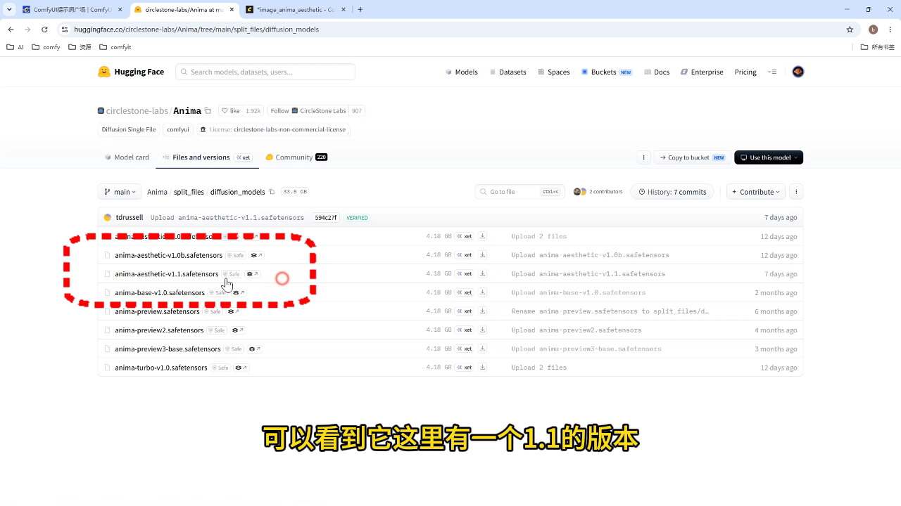Open Docs in the top navigation
This screenshot has width=901, height=506.
tap(656, 72)
